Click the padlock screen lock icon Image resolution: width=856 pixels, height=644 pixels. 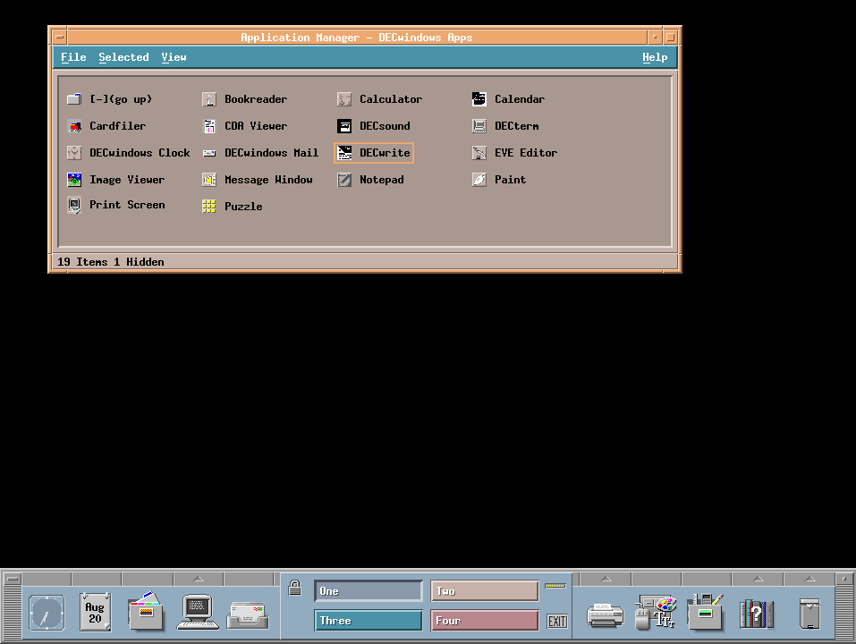(x=295, y=588)
